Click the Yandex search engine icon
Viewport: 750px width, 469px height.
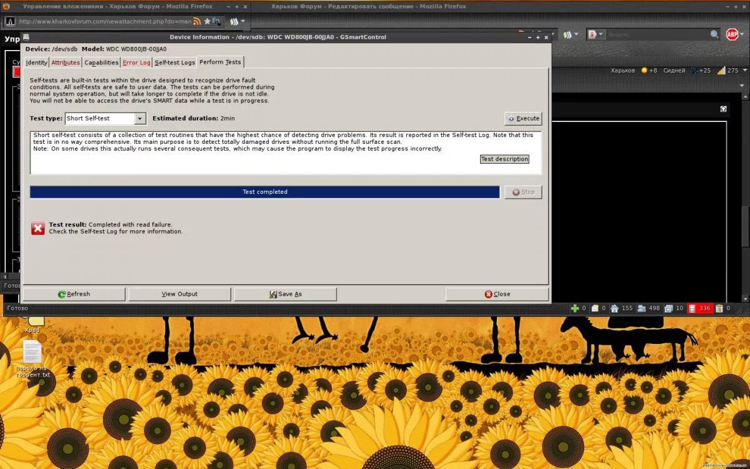click(x=591, y=34)
